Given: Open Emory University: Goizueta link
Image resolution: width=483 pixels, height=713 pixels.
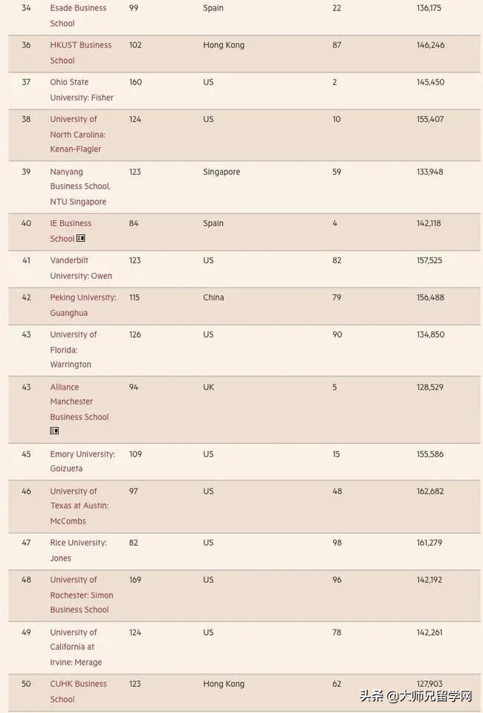Looking at the screenshot, I should (x=82, y=461).
